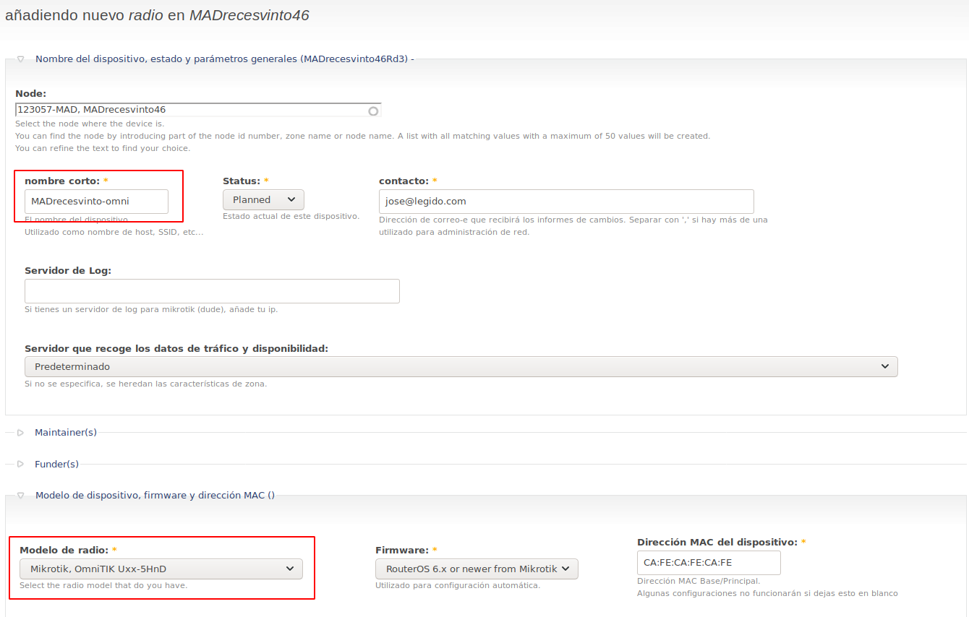Collapse the 'Modelo de dispositivo' section triangle
Image resolution: width=969 pixels, height=617 pixels.
(20, 496)
